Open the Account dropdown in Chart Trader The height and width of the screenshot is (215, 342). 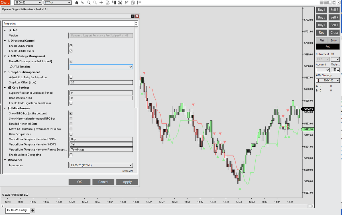(323, 70)
